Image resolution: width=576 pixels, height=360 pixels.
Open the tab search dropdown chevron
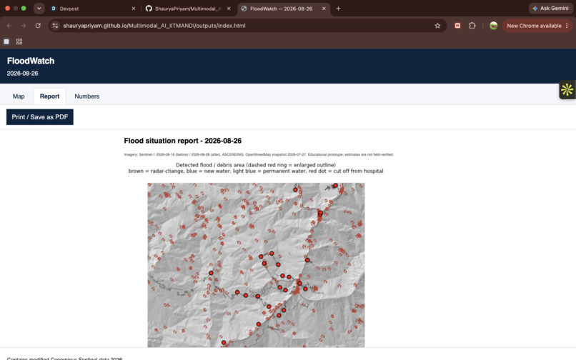39,9
